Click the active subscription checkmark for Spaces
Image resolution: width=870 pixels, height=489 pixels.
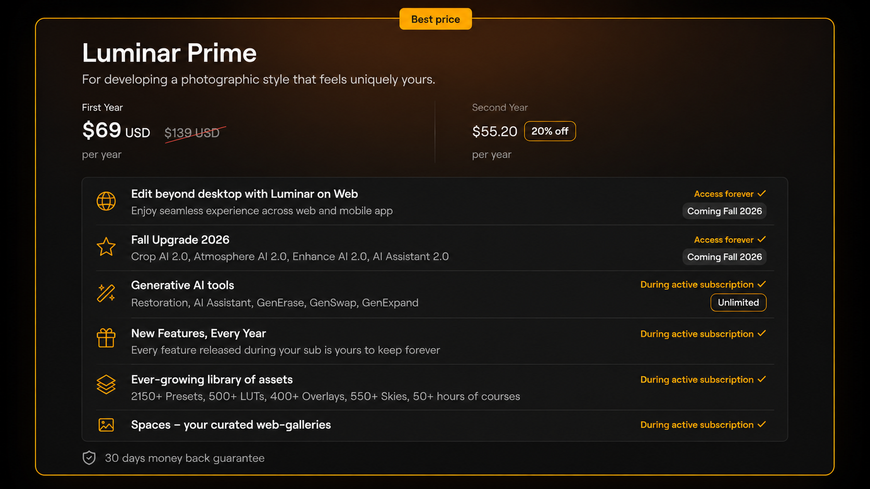point(762,425)
